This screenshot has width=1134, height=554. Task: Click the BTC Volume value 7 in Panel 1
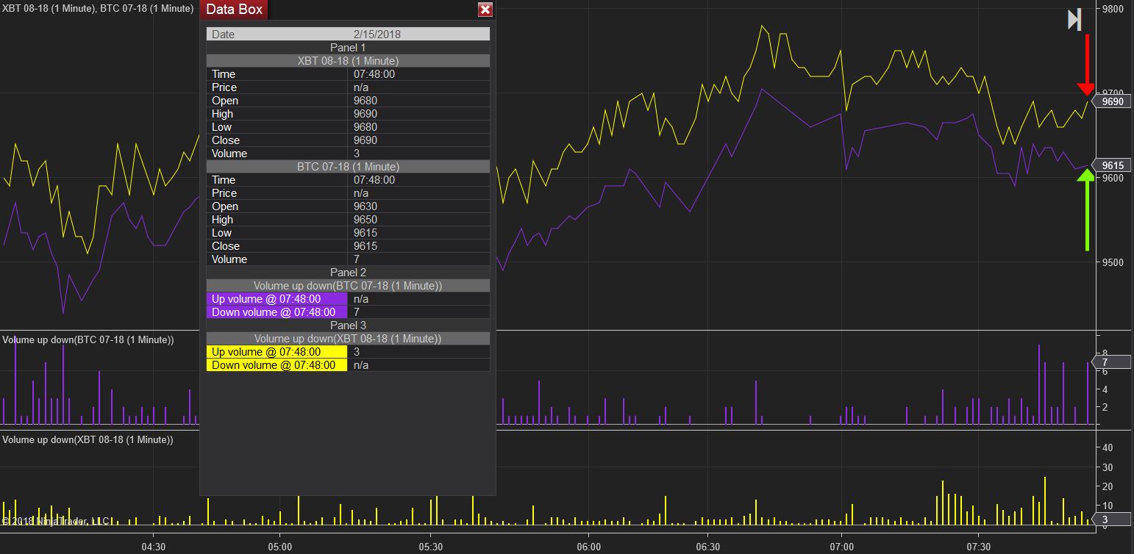pyautogui.click(x=357, y=259)
